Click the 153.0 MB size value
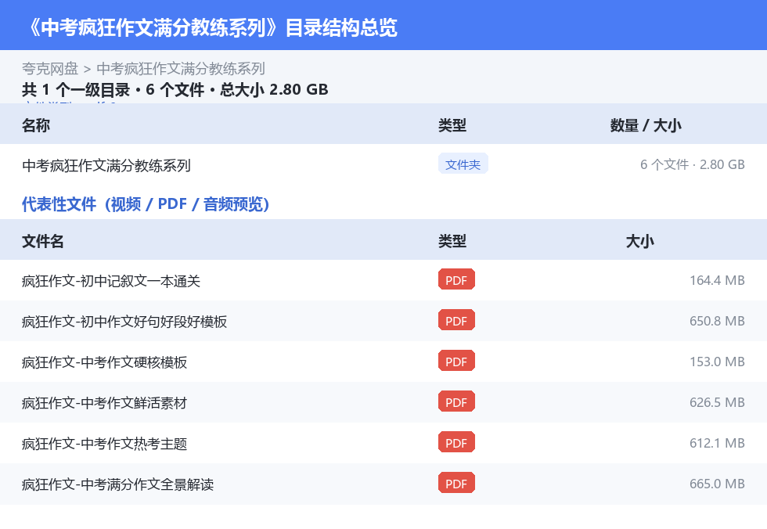The image size is (767, 529). [717, 362]
